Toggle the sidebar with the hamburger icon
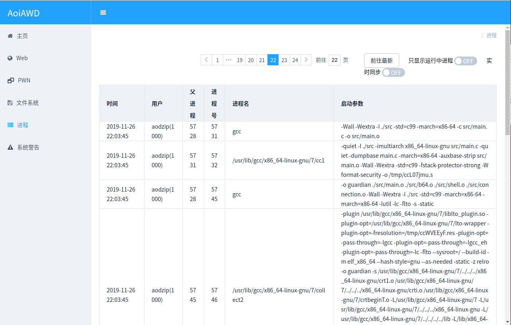 click(103, 12)
